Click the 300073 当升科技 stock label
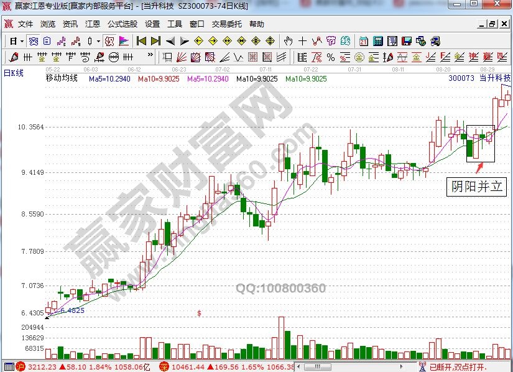This screenshot has height=372, width=513. tap(479, 79)
